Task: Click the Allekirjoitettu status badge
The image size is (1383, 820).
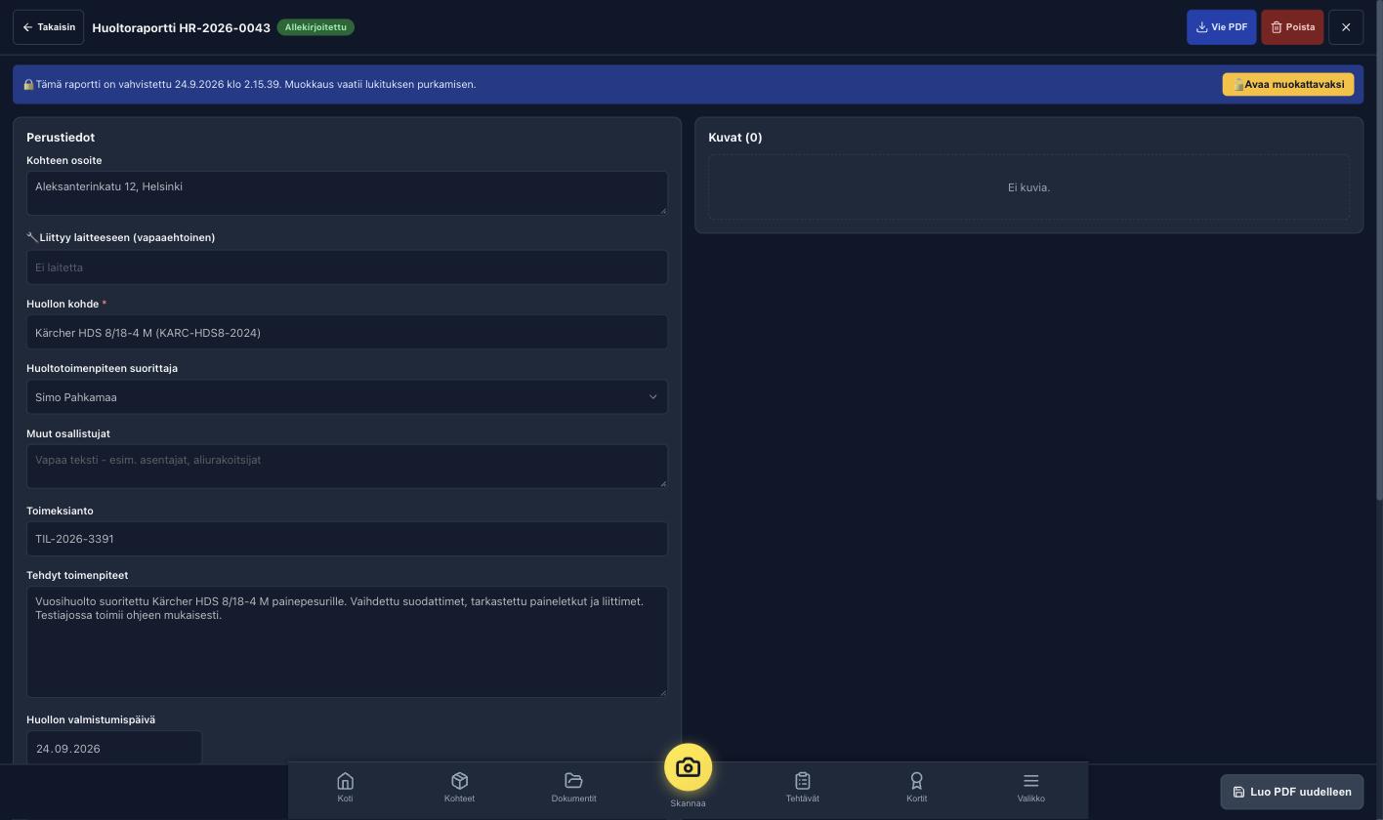Action: (x=315, y=27)
